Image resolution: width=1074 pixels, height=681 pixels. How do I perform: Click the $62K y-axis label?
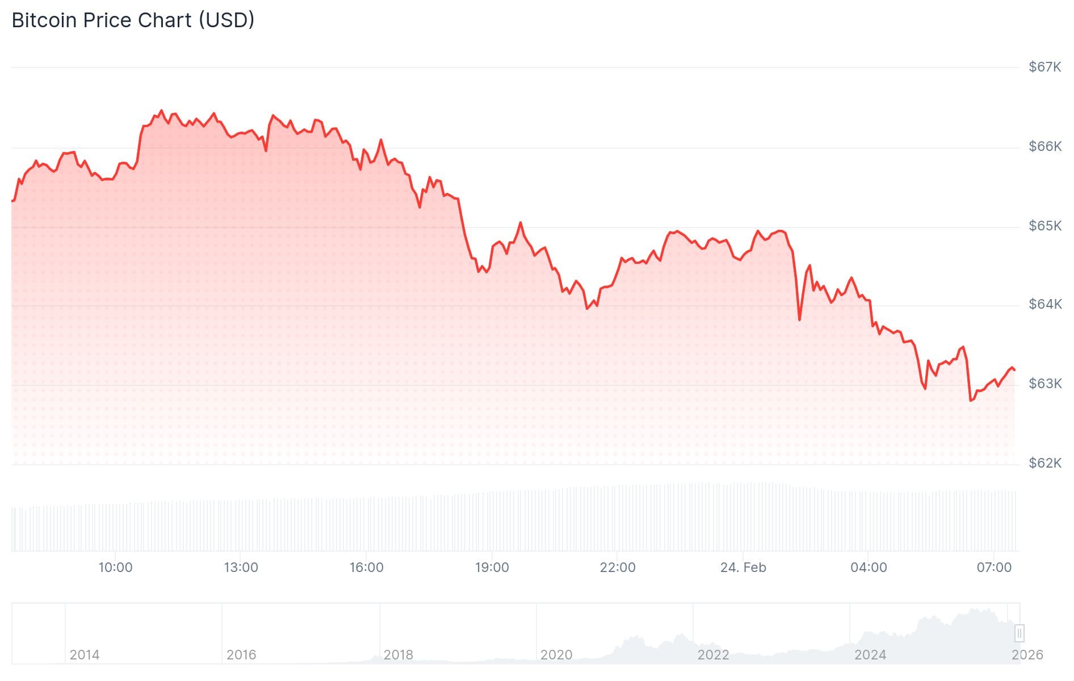[1044, 463]
